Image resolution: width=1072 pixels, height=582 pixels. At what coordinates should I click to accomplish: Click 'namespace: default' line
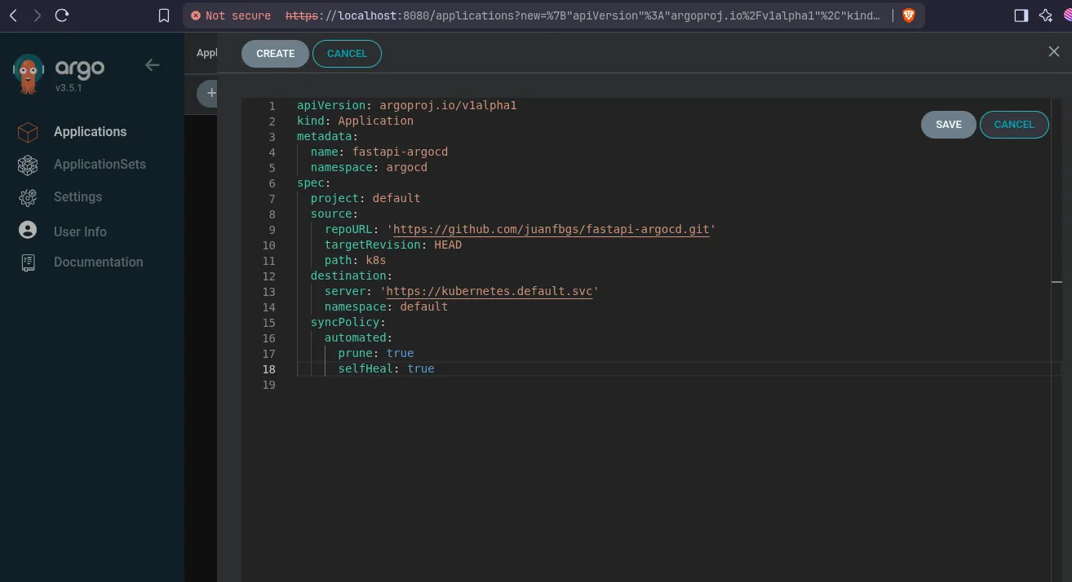[386, 307]
